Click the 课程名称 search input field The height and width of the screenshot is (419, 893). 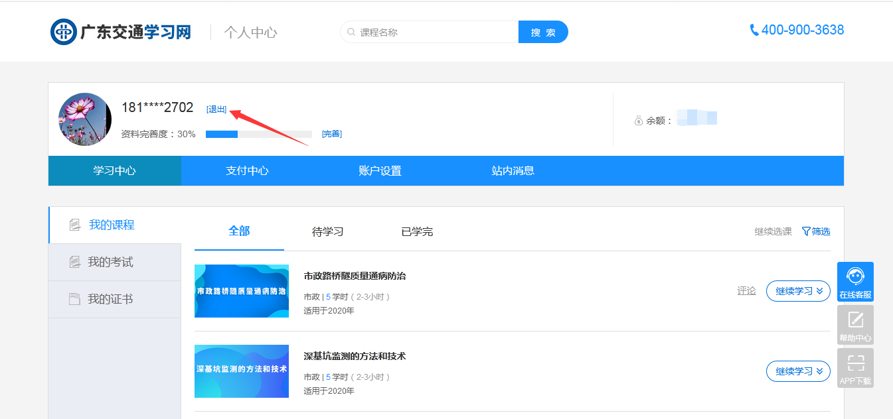click(435, 32)
